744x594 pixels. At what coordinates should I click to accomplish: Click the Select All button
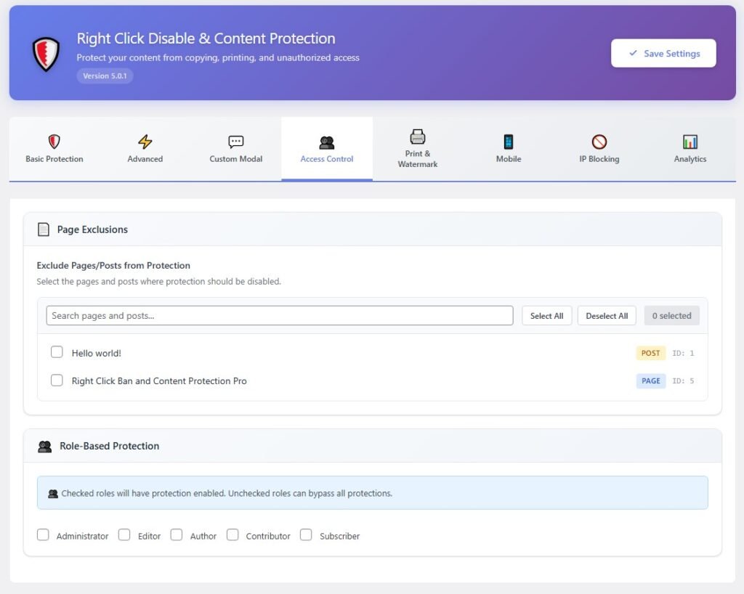tap(546, 316)
